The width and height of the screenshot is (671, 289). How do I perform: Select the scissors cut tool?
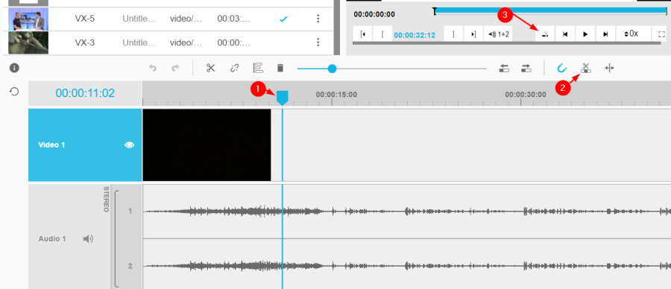coord(210,68)
